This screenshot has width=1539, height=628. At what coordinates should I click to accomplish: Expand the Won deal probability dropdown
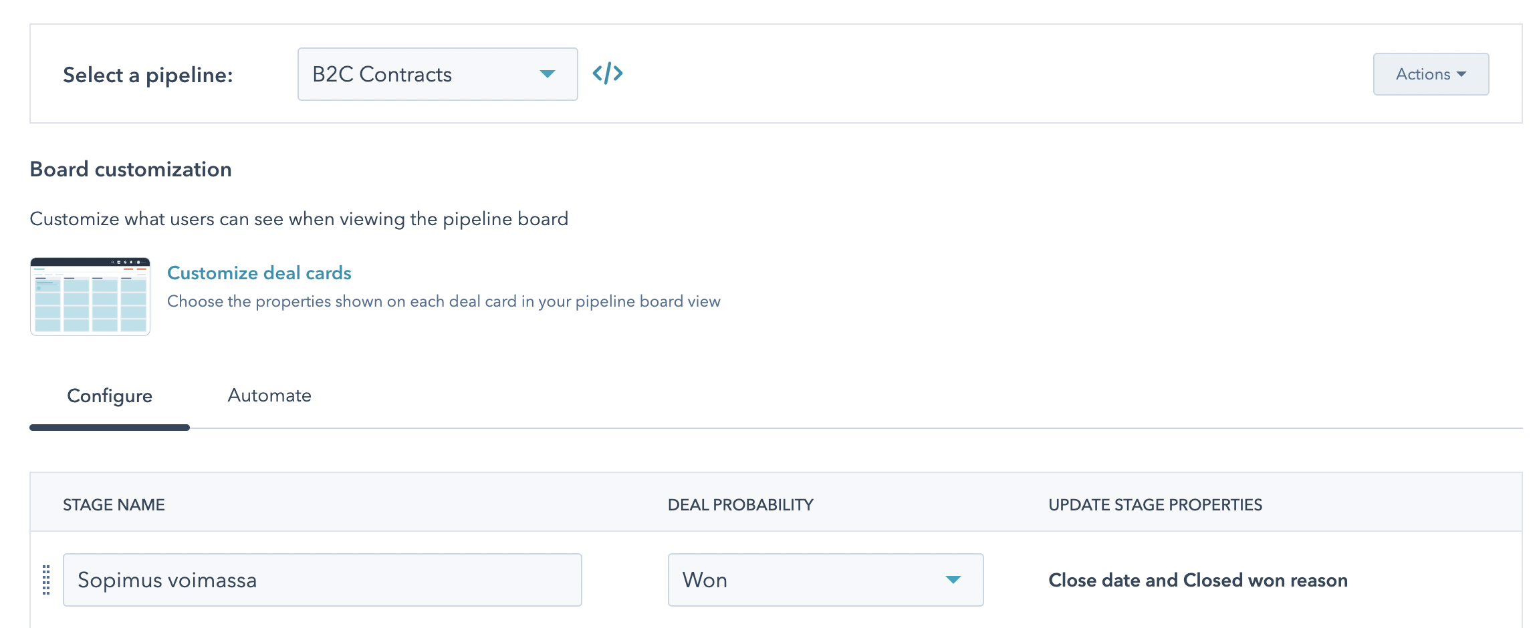[x=826, y=580]
